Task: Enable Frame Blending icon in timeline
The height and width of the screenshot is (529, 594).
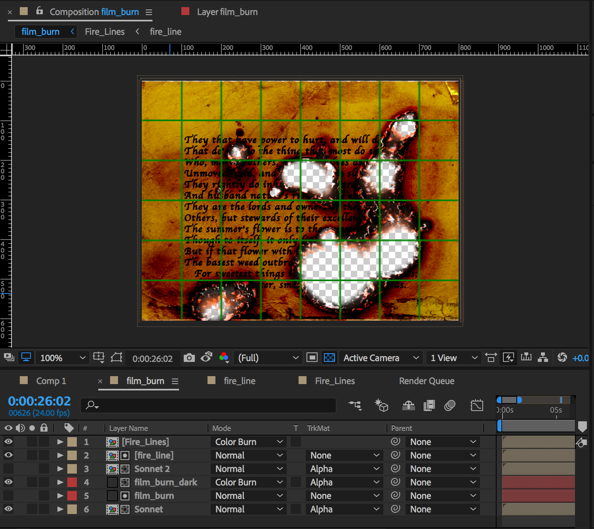Action: pyautogui.click(x=429, y=405)
